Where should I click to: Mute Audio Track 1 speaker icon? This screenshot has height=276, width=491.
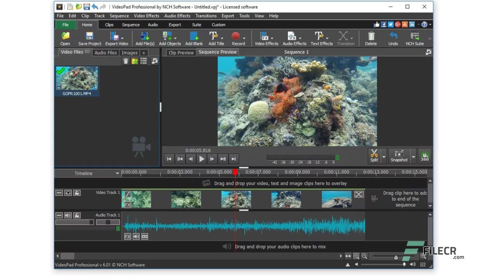pyautogui.click(x=68, y=215)
